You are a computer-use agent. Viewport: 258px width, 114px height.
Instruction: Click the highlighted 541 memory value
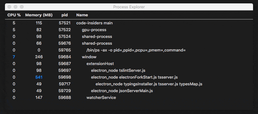coord(39,77)
